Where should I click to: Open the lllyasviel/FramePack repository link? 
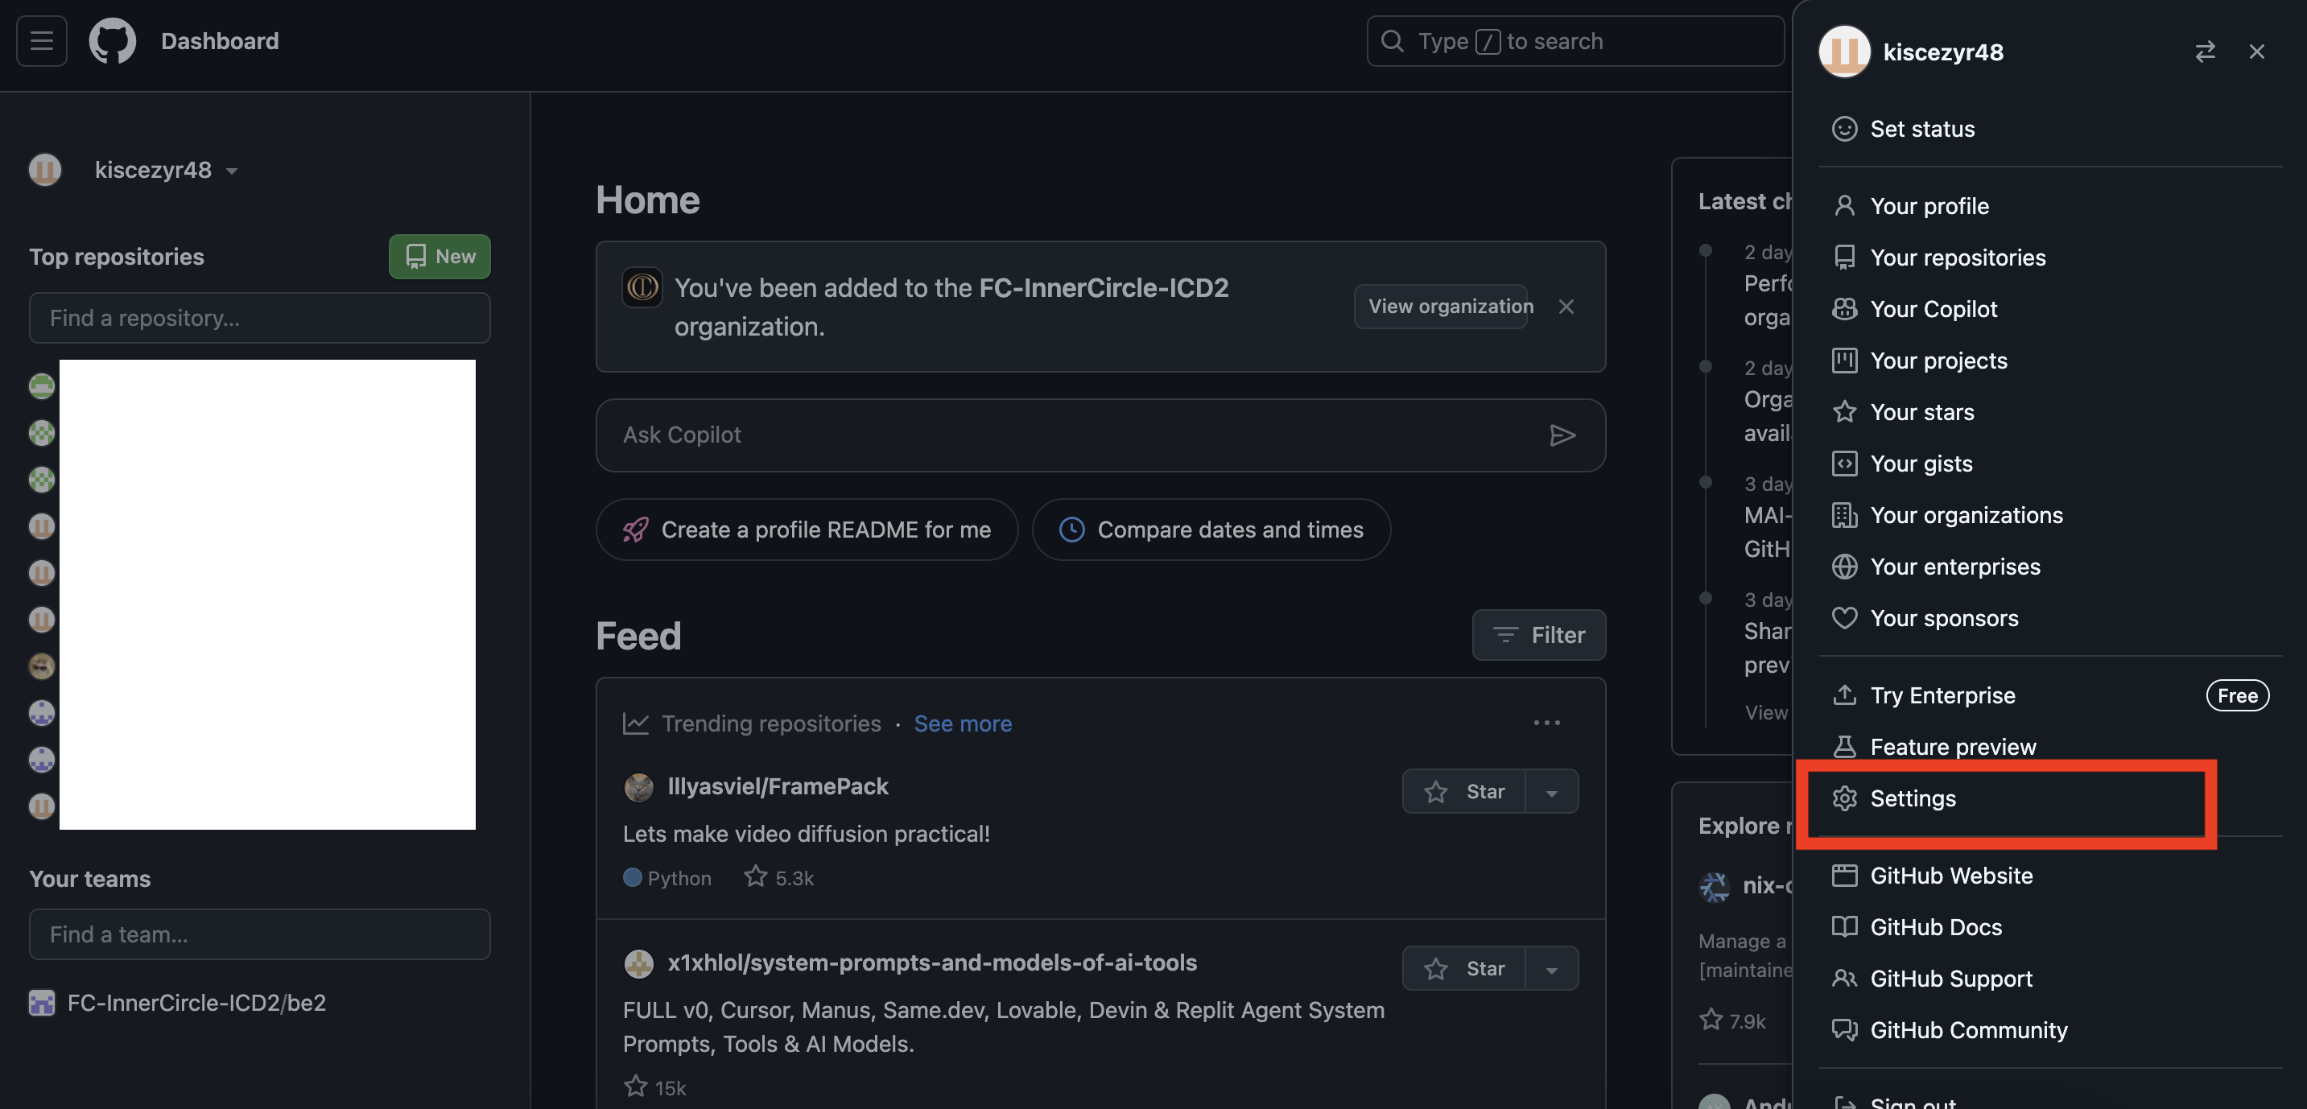click(x=778, y=787)
